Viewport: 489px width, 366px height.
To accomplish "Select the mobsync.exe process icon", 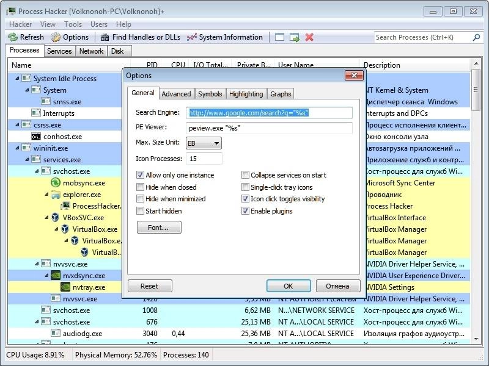I will (56, 182).
